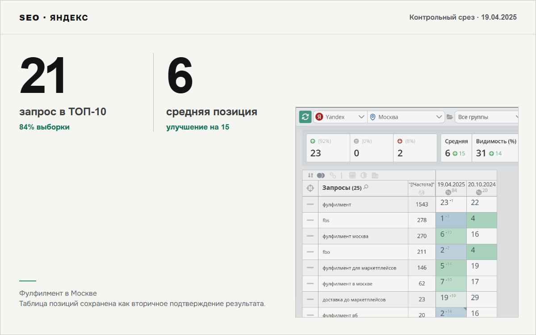Click the "84% выборки" green label
This screenshot has height=335, width=536.
click(x=44, y=127)
